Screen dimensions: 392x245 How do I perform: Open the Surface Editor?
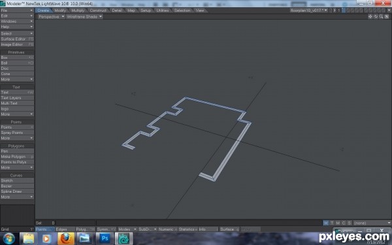point(17,39)
